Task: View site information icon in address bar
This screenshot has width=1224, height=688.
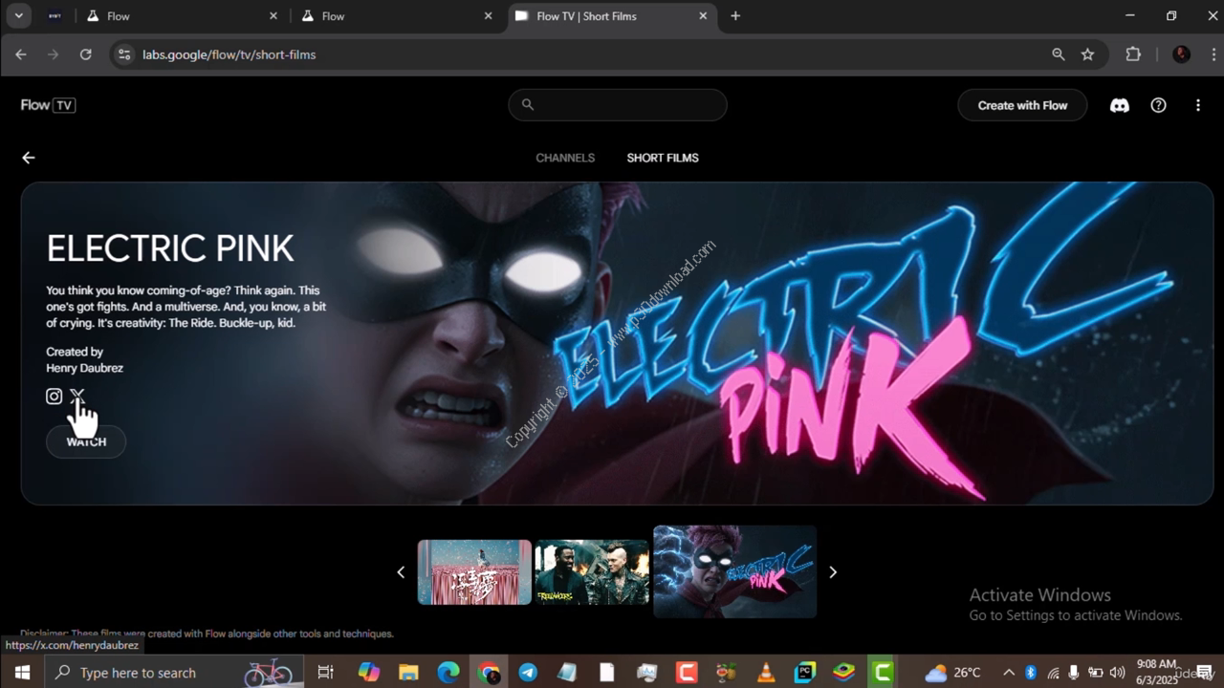Action: click(x=123, y=54)
